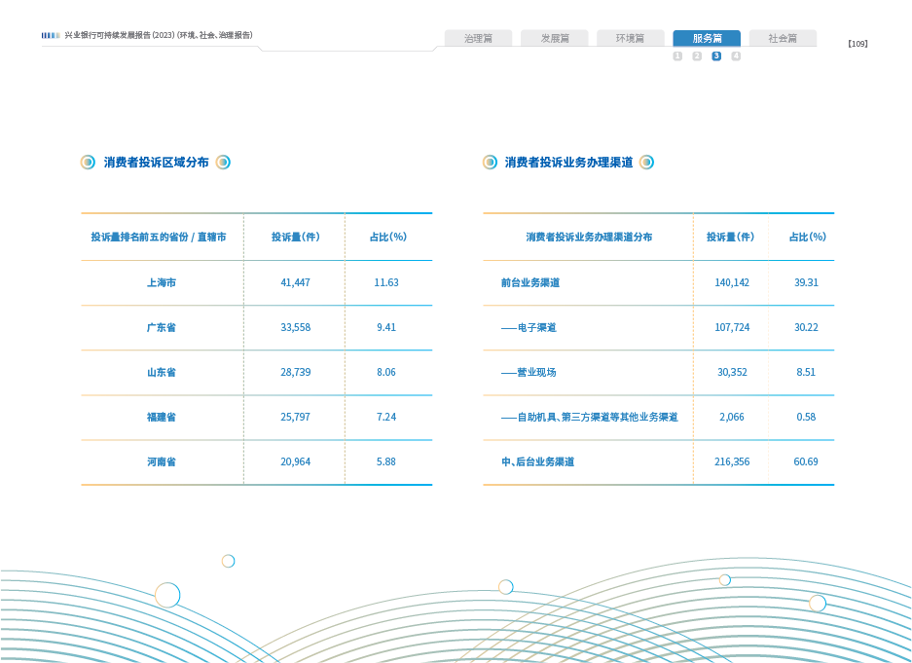Click circle icon left of 消费者投诉业务办理渠道
The height and width of the screenshot is (663, 912).
[x=490, y=163]
